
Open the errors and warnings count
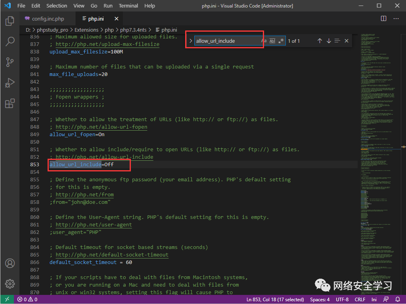27,299
